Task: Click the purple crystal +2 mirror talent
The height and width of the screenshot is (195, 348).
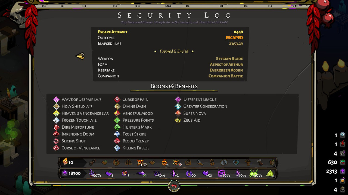Action: 174,174
